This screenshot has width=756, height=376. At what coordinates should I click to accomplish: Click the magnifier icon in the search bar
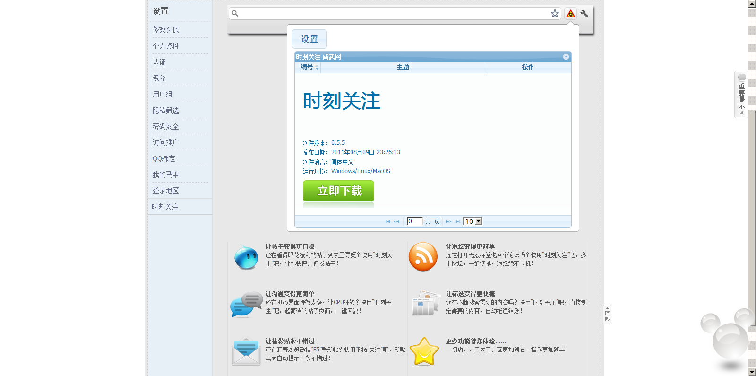(x=235, y=14)
